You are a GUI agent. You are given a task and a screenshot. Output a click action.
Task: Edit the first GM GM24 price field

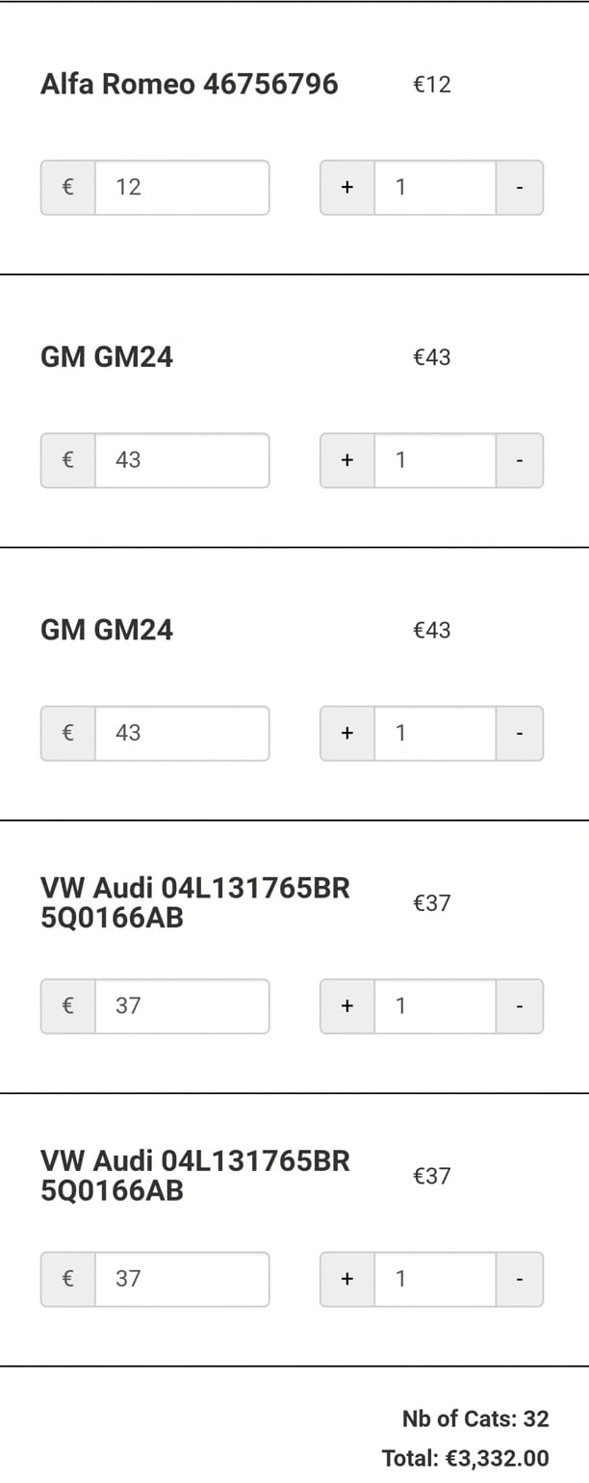point(181,460)
